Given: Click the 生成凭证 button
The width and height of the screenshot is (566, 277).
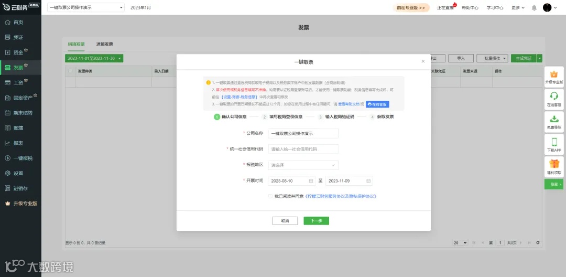Looking at the screenshot, I should pyautogui.click(x=524, y=58).
